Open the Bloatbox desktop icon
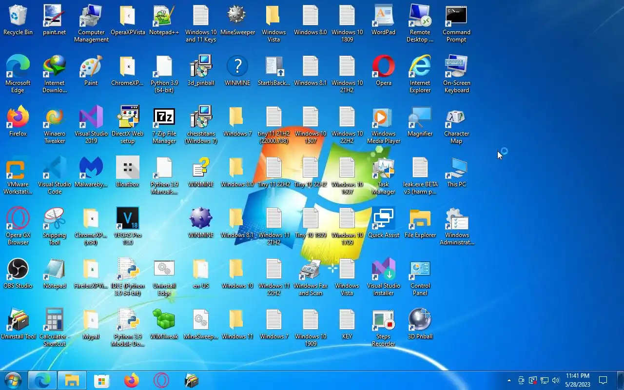The image size is (624, 390). tap(128, 173)
